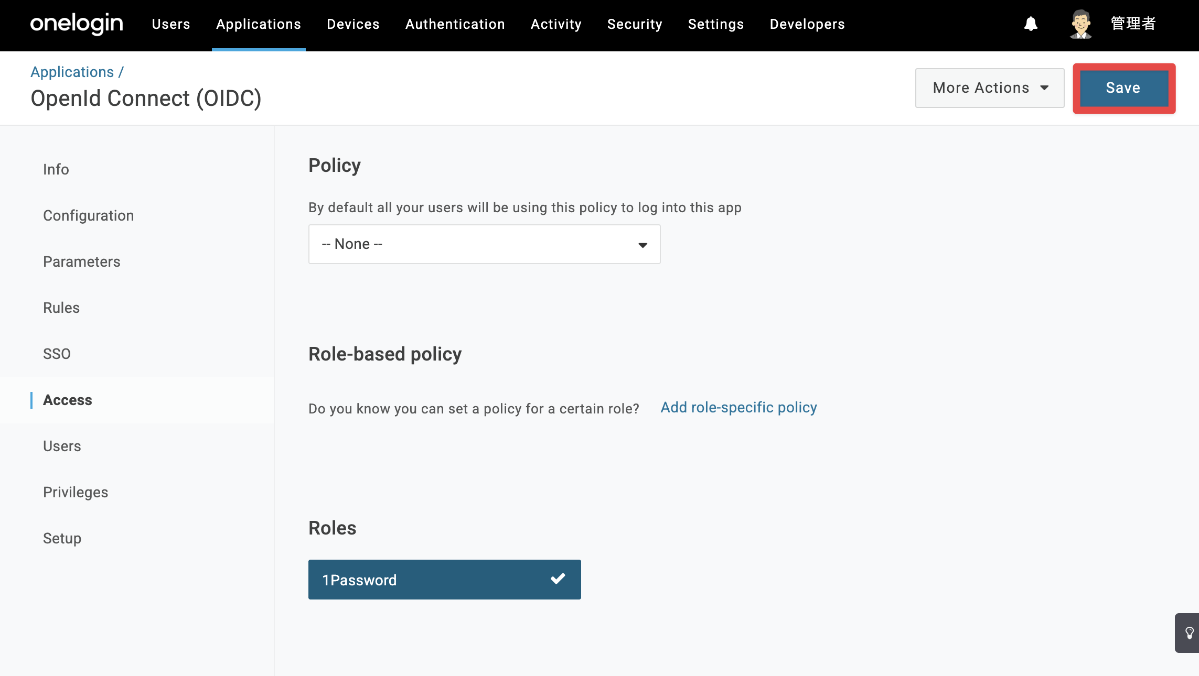Click the OneLogin logo
The height and width of the screenshot is (676, 1199).
point(77,24)
